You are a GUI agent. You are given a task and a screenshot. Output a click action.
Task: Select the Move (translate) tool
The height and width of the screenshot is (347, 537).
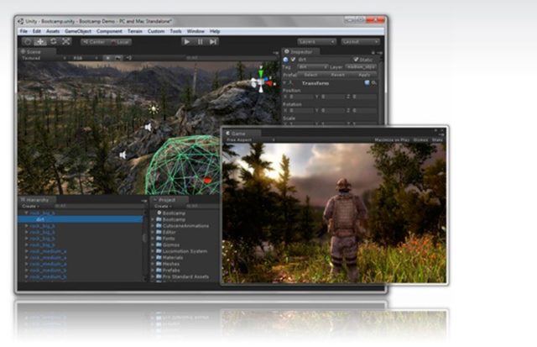click(x=40, y=42)
